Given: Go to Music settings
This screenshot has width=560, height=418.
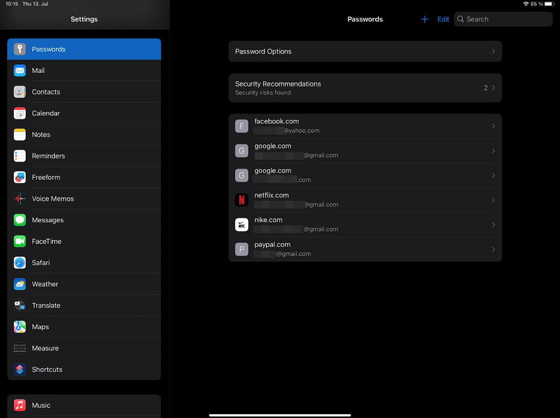Looking at the screenshot, I should pyautogui.click(x=84, y=405).
